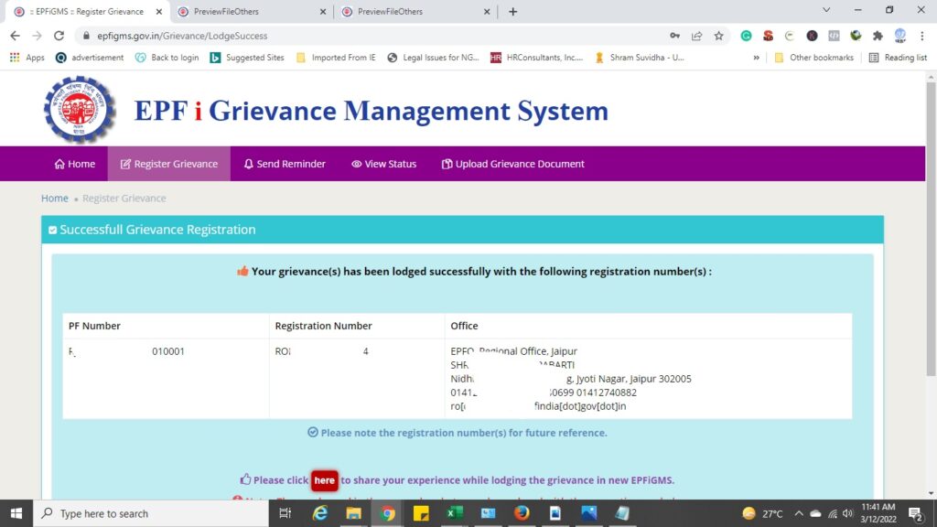Screen dimensions: 937x527
Task: Click the browser address bar URL
Action: (182, 36)
